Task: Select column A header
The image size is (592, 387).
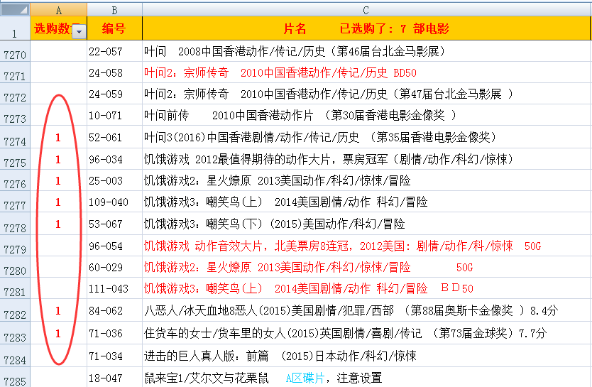Action: tap(58, 10)
